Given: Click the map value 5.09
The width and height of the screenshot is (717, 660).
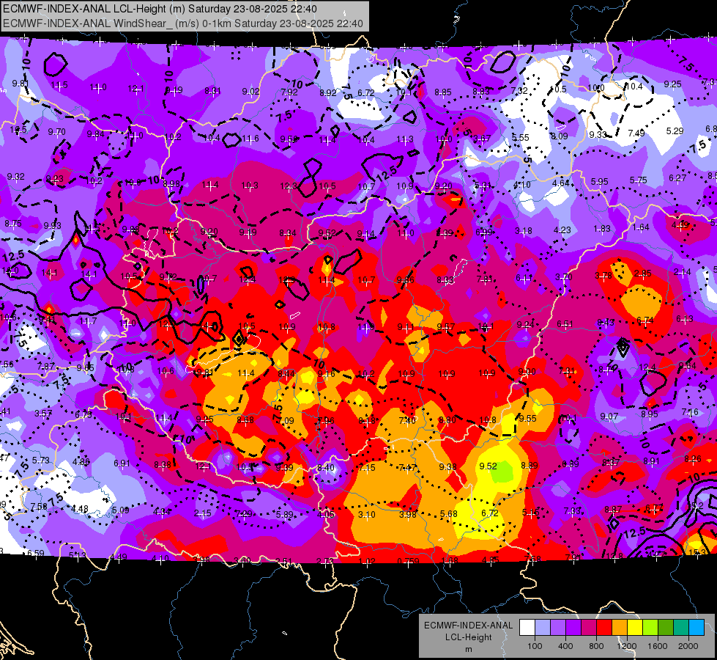Looking at the screenshot, I should tap(120, 510).
